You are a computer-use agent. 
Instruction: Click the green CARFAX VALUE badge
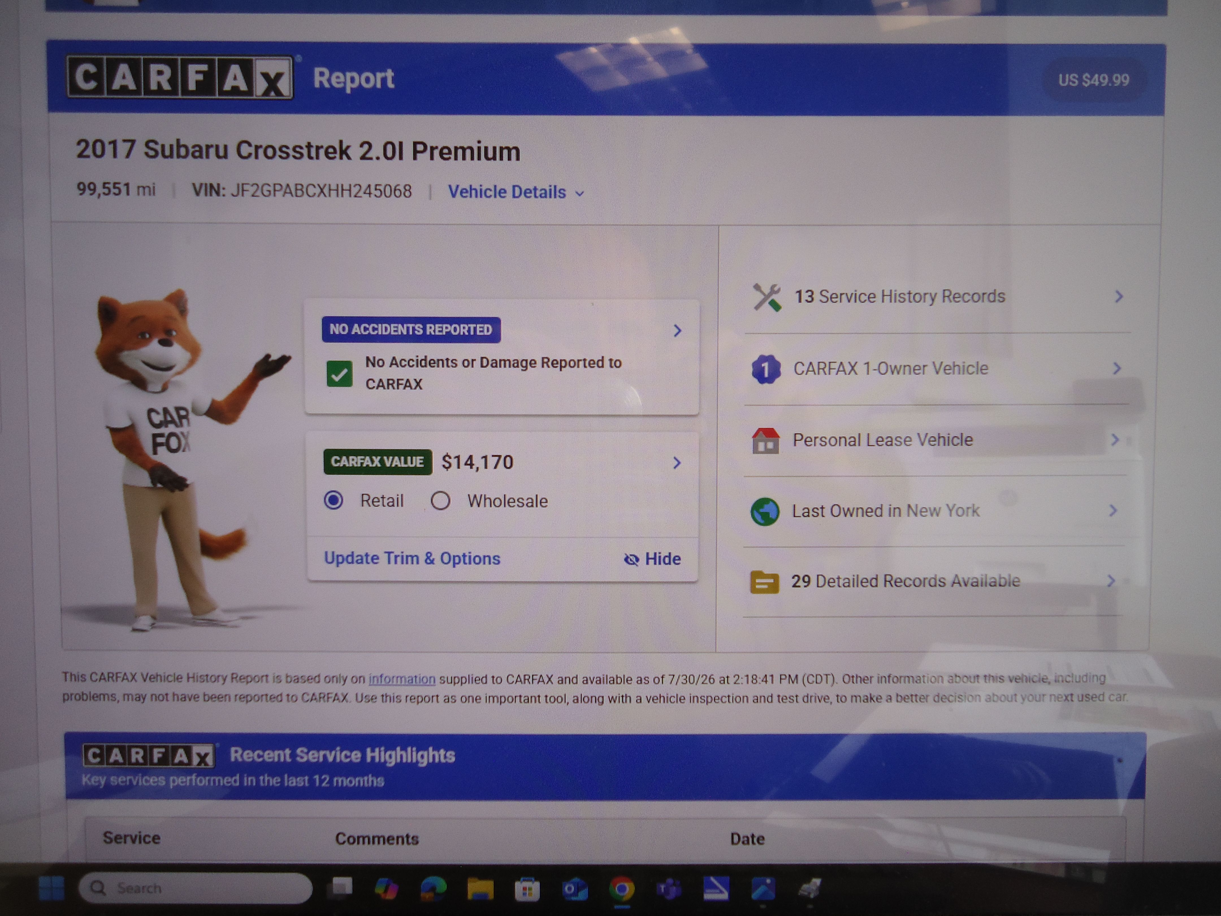pos(378,462)
